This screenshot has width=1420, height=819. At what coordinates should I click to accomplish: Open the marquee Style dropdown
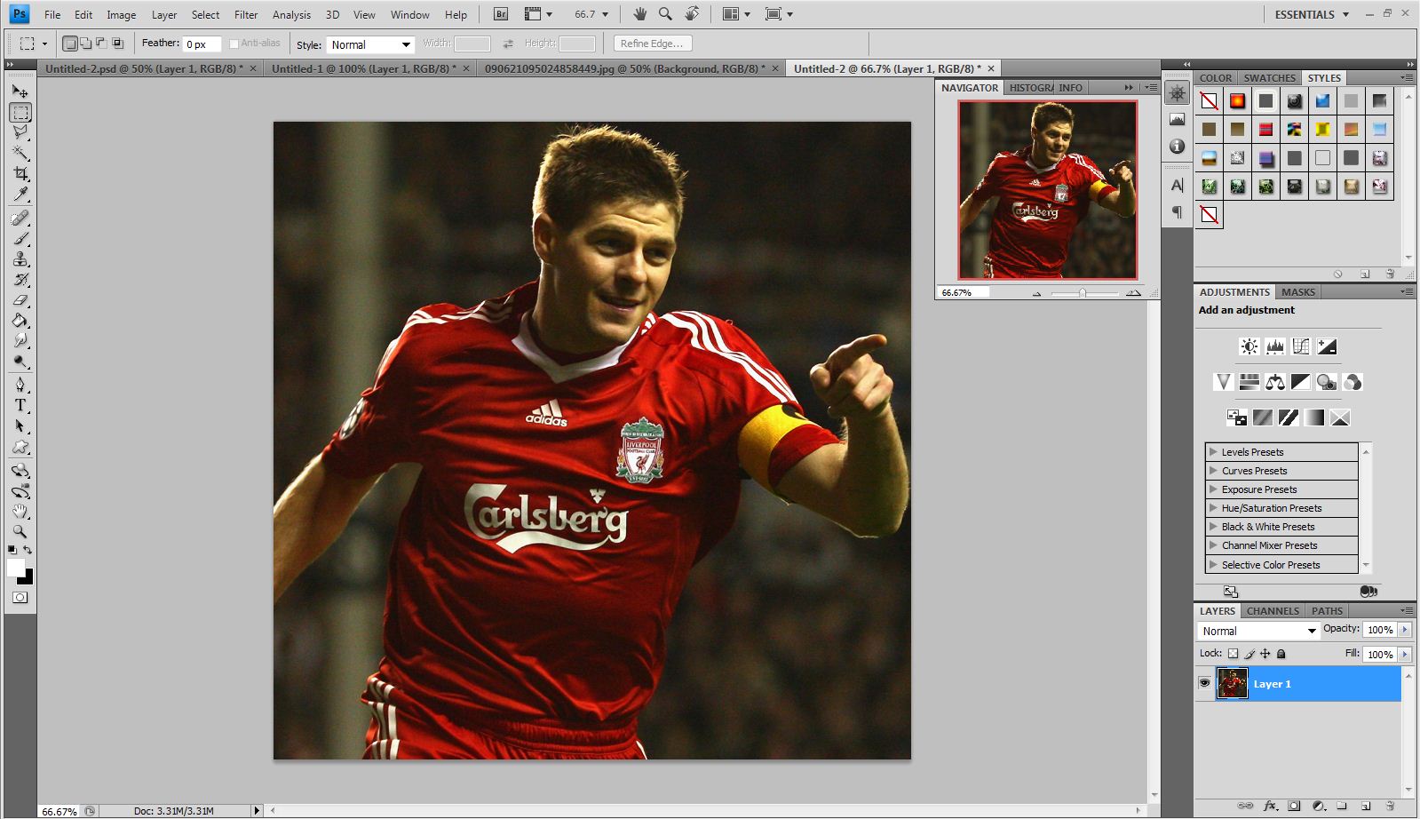point(370,44)
